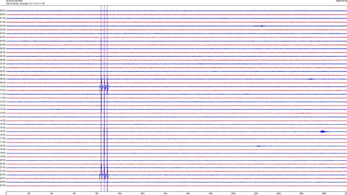Select the 09:00 time label
This screenshot has height=195, width=347.
(3, 79)
